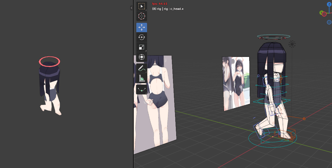This screenshot has height=168, width=332.
Task: Click the orange leg pole target
Action: [304, 119]
